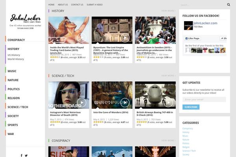Select Music in the sidebar
Viewport: 236px width, 157px height.
coord(12,71)
